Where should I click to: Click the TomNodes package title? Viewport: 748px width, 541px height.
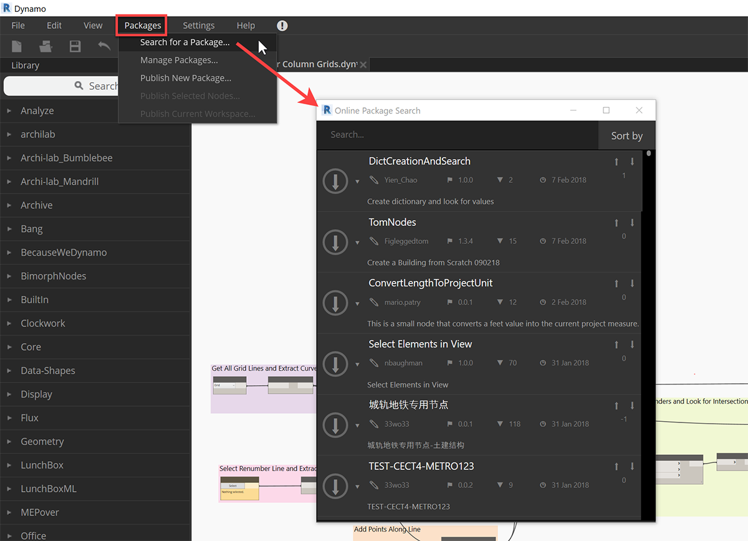392,222
